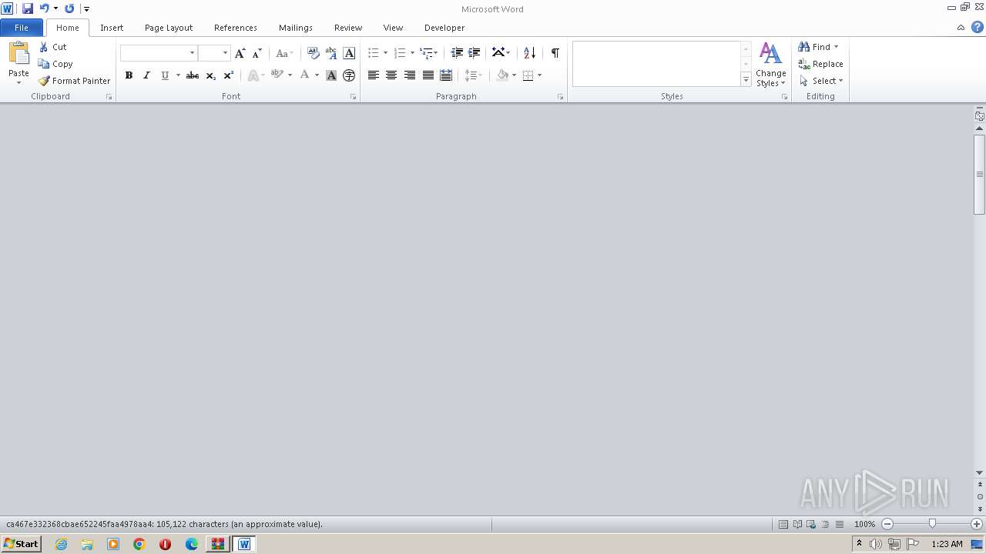The image size is (986, 554).
Task: Expand the Borders dropdown arrow
Action: (540, 75)
